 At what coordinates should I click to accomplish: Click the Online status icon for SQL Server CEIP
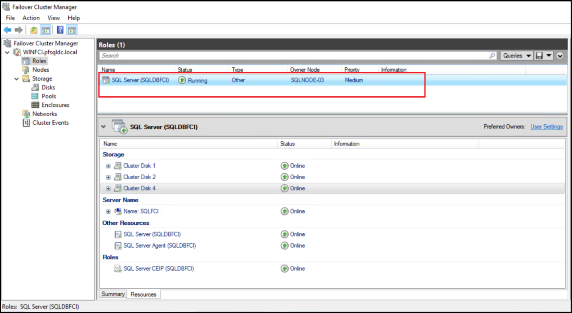pyautogui.click(x=284, y=269)
